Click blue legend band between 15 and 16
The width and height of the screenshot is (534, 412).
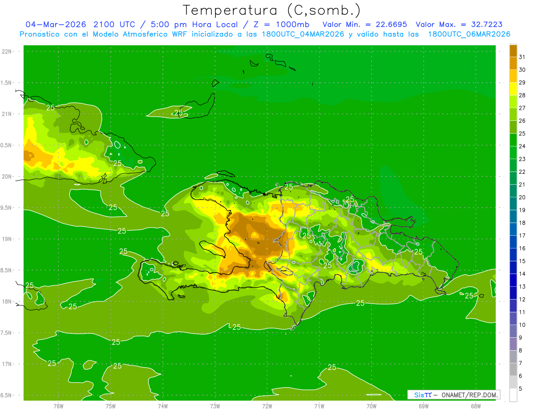513,255
